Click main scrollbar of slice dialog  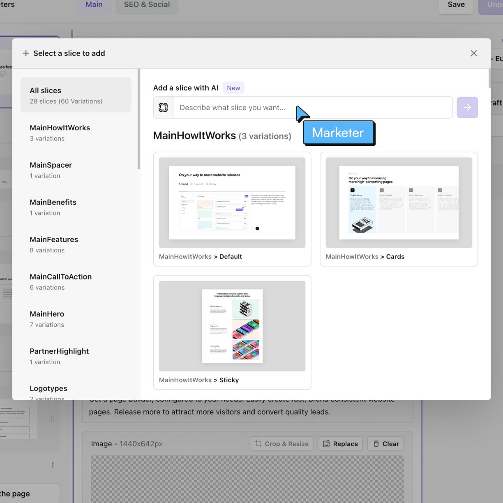(489, 78)
